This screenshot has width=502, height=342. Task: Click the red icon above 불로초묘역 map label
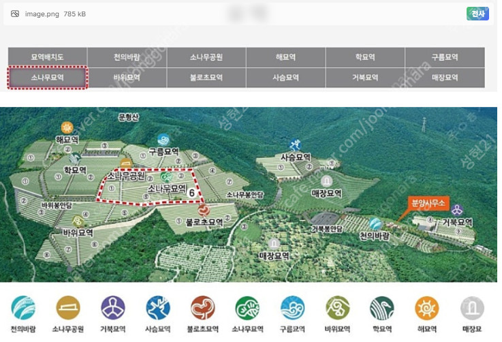coord(204,210)
